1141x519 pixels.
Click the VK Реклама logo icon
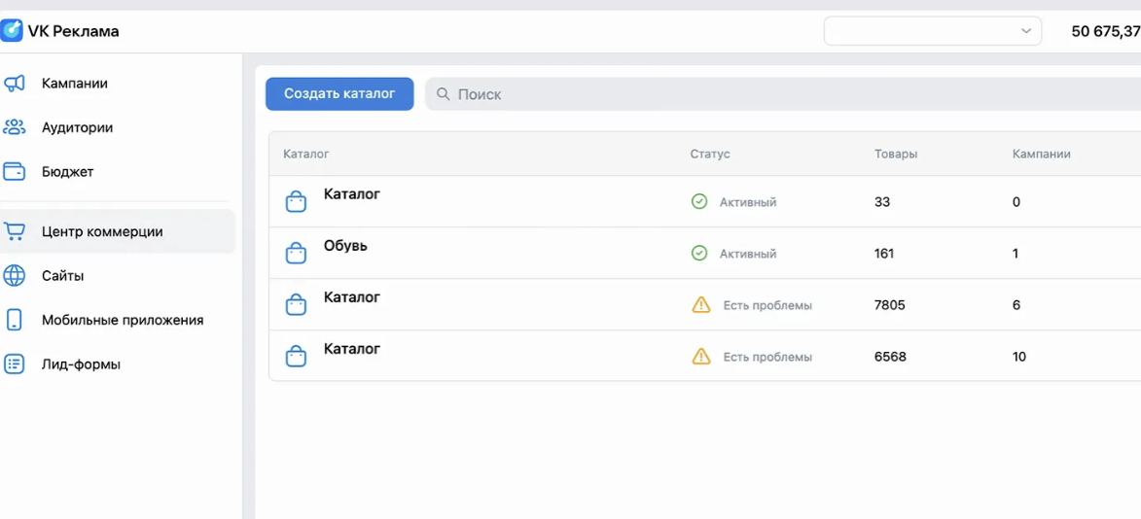click(13, 31)
